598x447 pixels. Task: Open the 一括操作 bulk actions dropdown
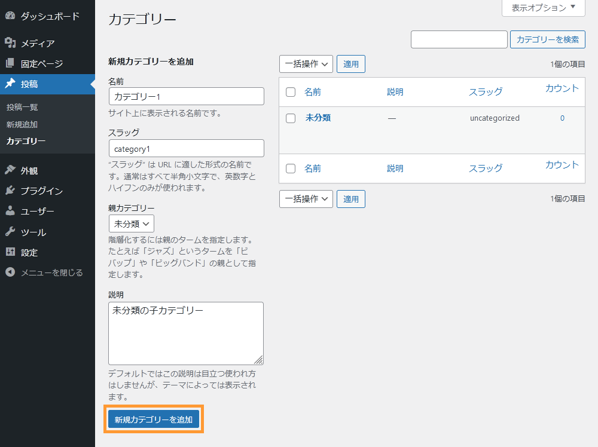[306, 63]
